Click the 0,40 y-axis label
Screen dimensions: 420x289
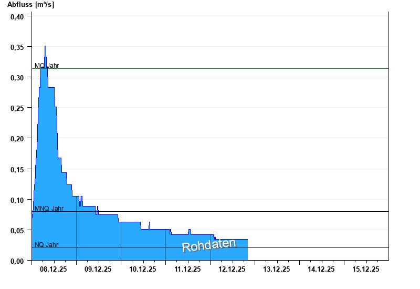tap(17, 17)
